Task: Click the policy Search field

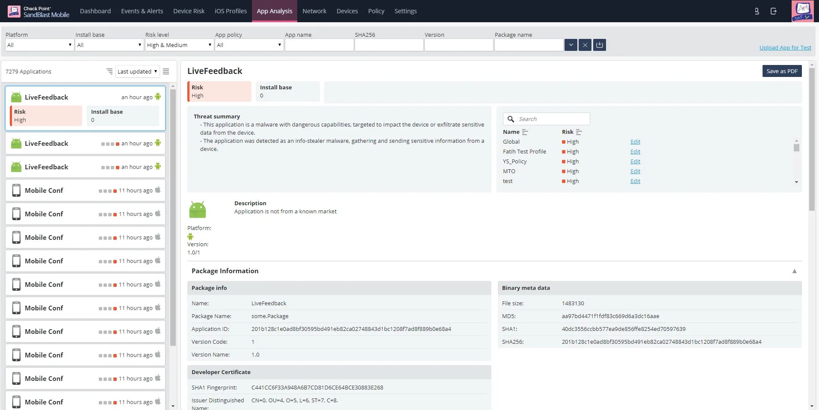Action: point(547,119)
